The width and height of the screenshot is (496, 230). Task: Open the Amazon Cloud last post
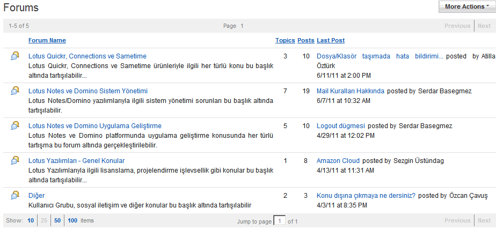click(x=338, y=161)
